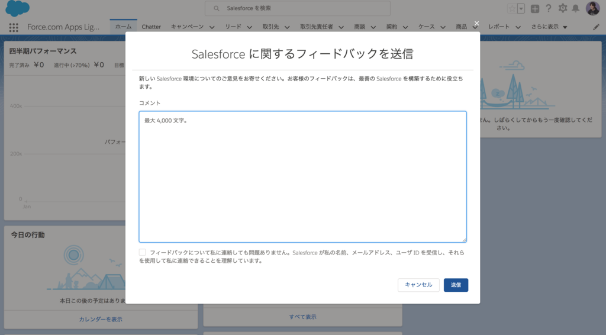Click the コメント field label
The width and height of the screenshot is (606, 335).
[x=150, y=103]
